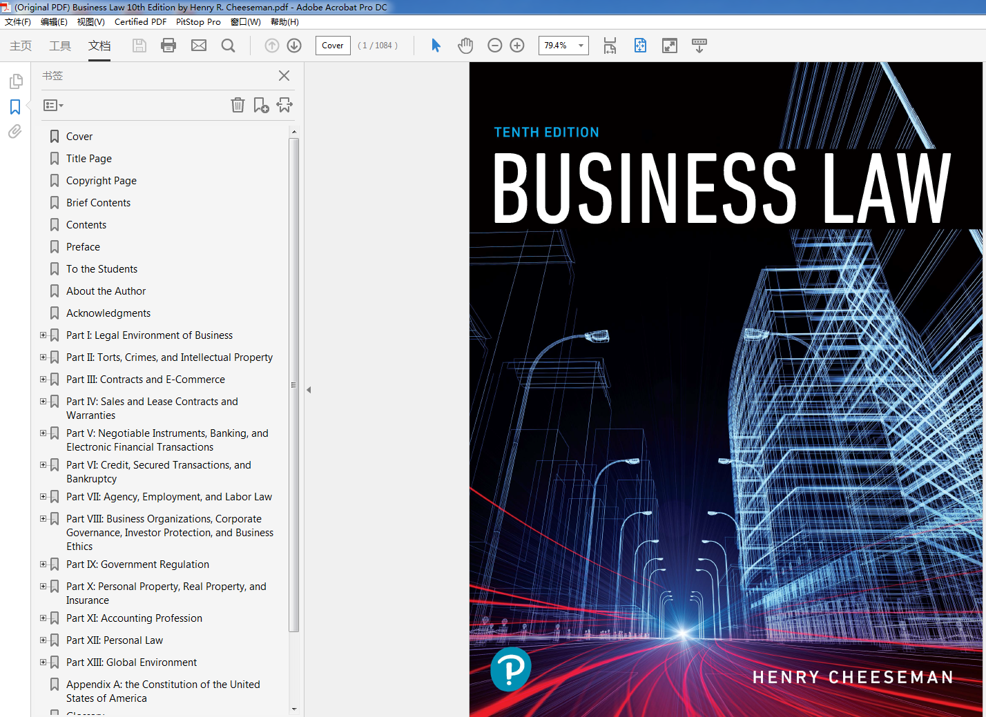Image resolution: width=986 pixels, height=717 pixels.
Task: Go to next page with down arrow
Action: tap(294, 46)
